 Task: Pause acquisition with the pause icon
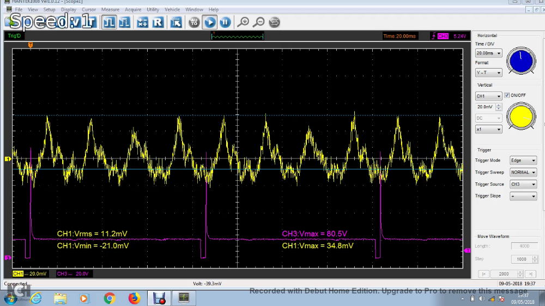(x=225, y=22)
